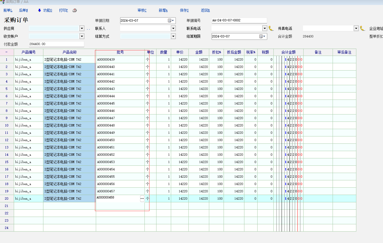Screen dimensions: 383x243
Task: Expand the 联系人 dropdown
Action: click(x=173, y=28)
